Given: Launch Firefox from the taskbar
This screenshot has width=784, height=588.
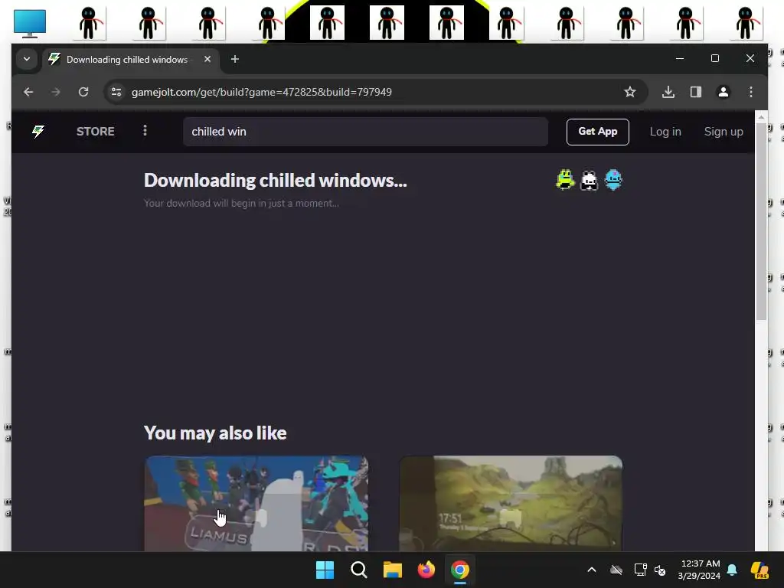Looking at the screenshot, I should [426, 570].
